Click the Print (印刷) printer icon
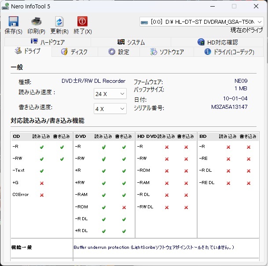This screenshot has width=268, height=266. coord(36,22)
